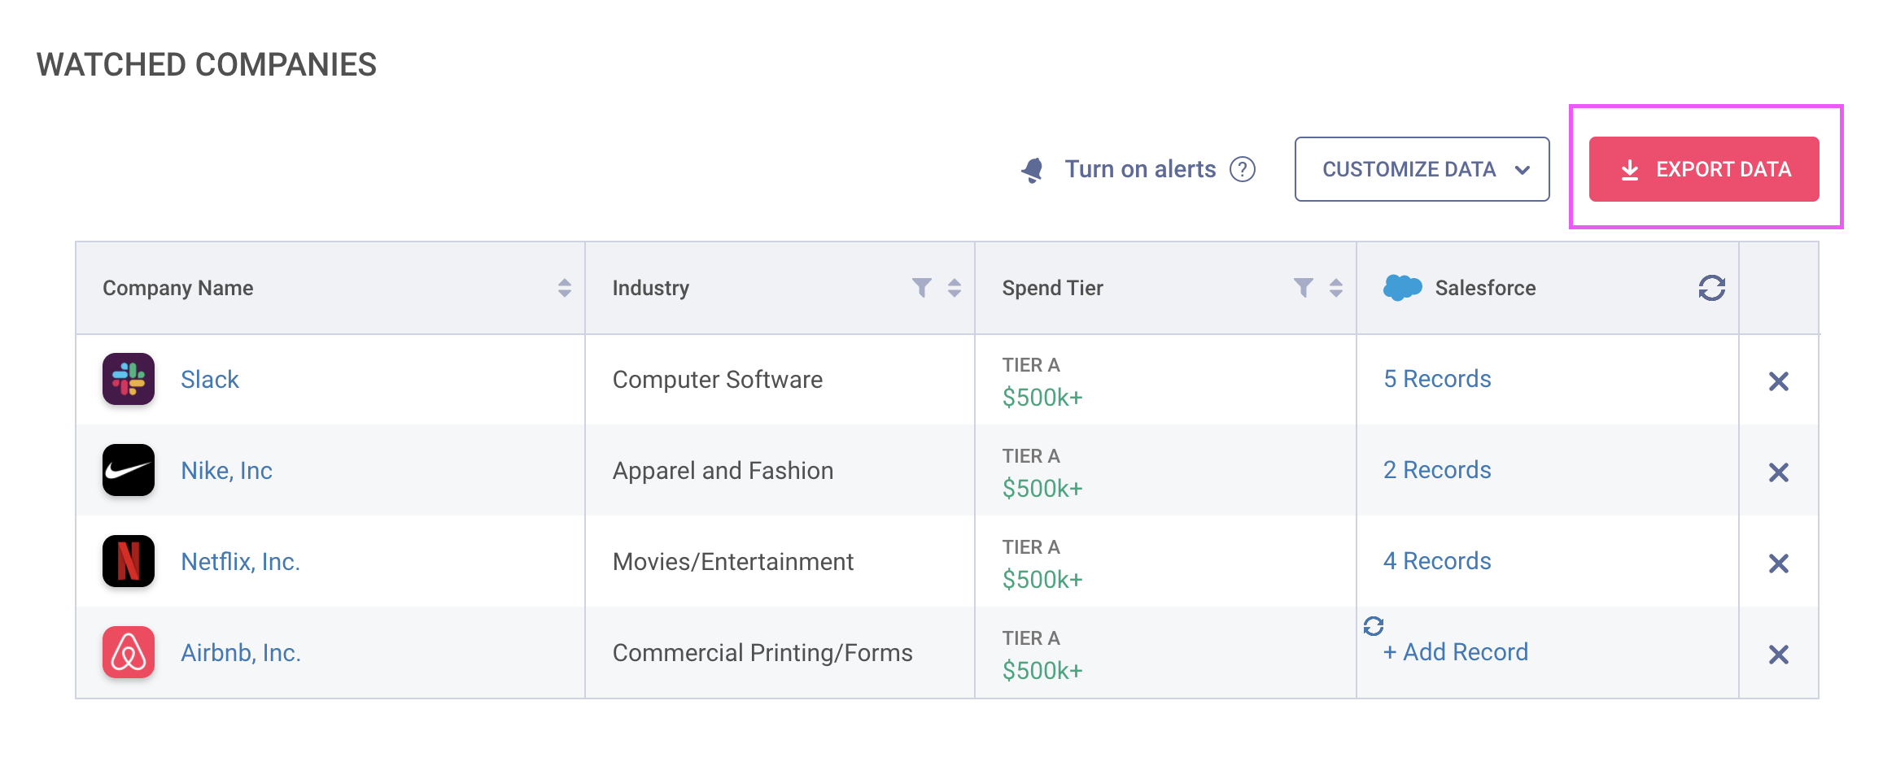This screenshot has height=779, width=1883.
Task: Remove Nike, Inc from watched companies
Action: coord(1778,472)
